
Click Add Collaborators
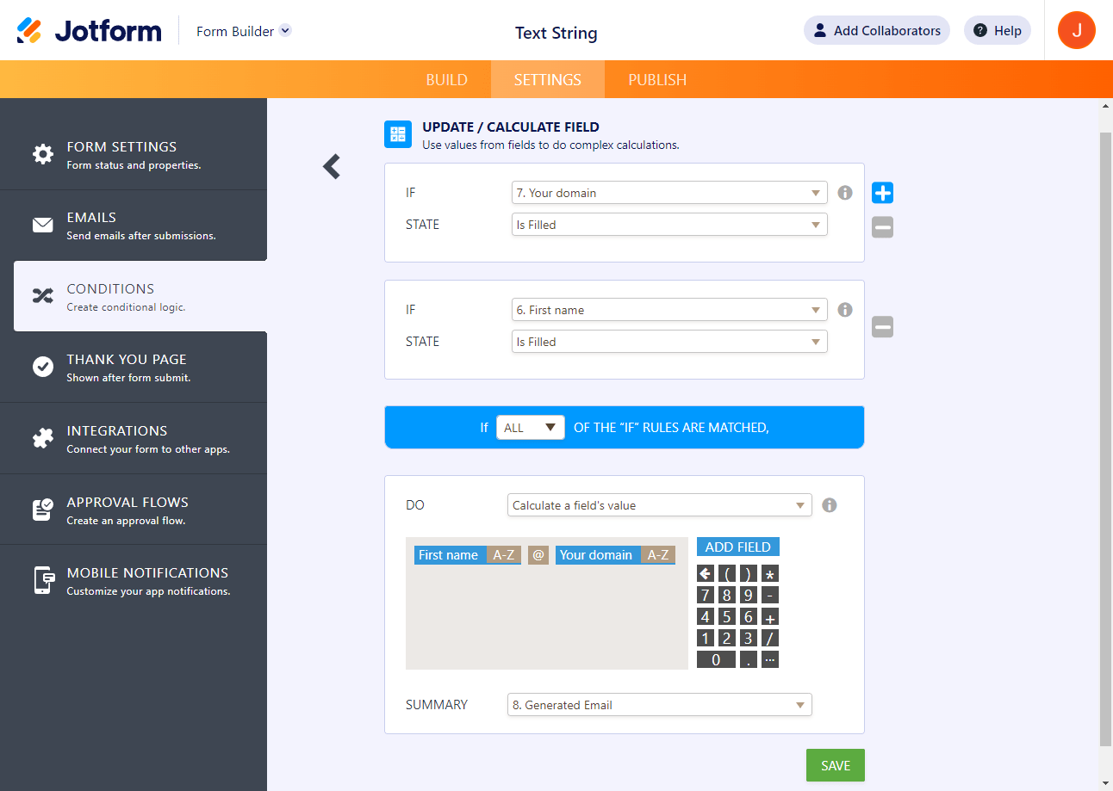877,30
